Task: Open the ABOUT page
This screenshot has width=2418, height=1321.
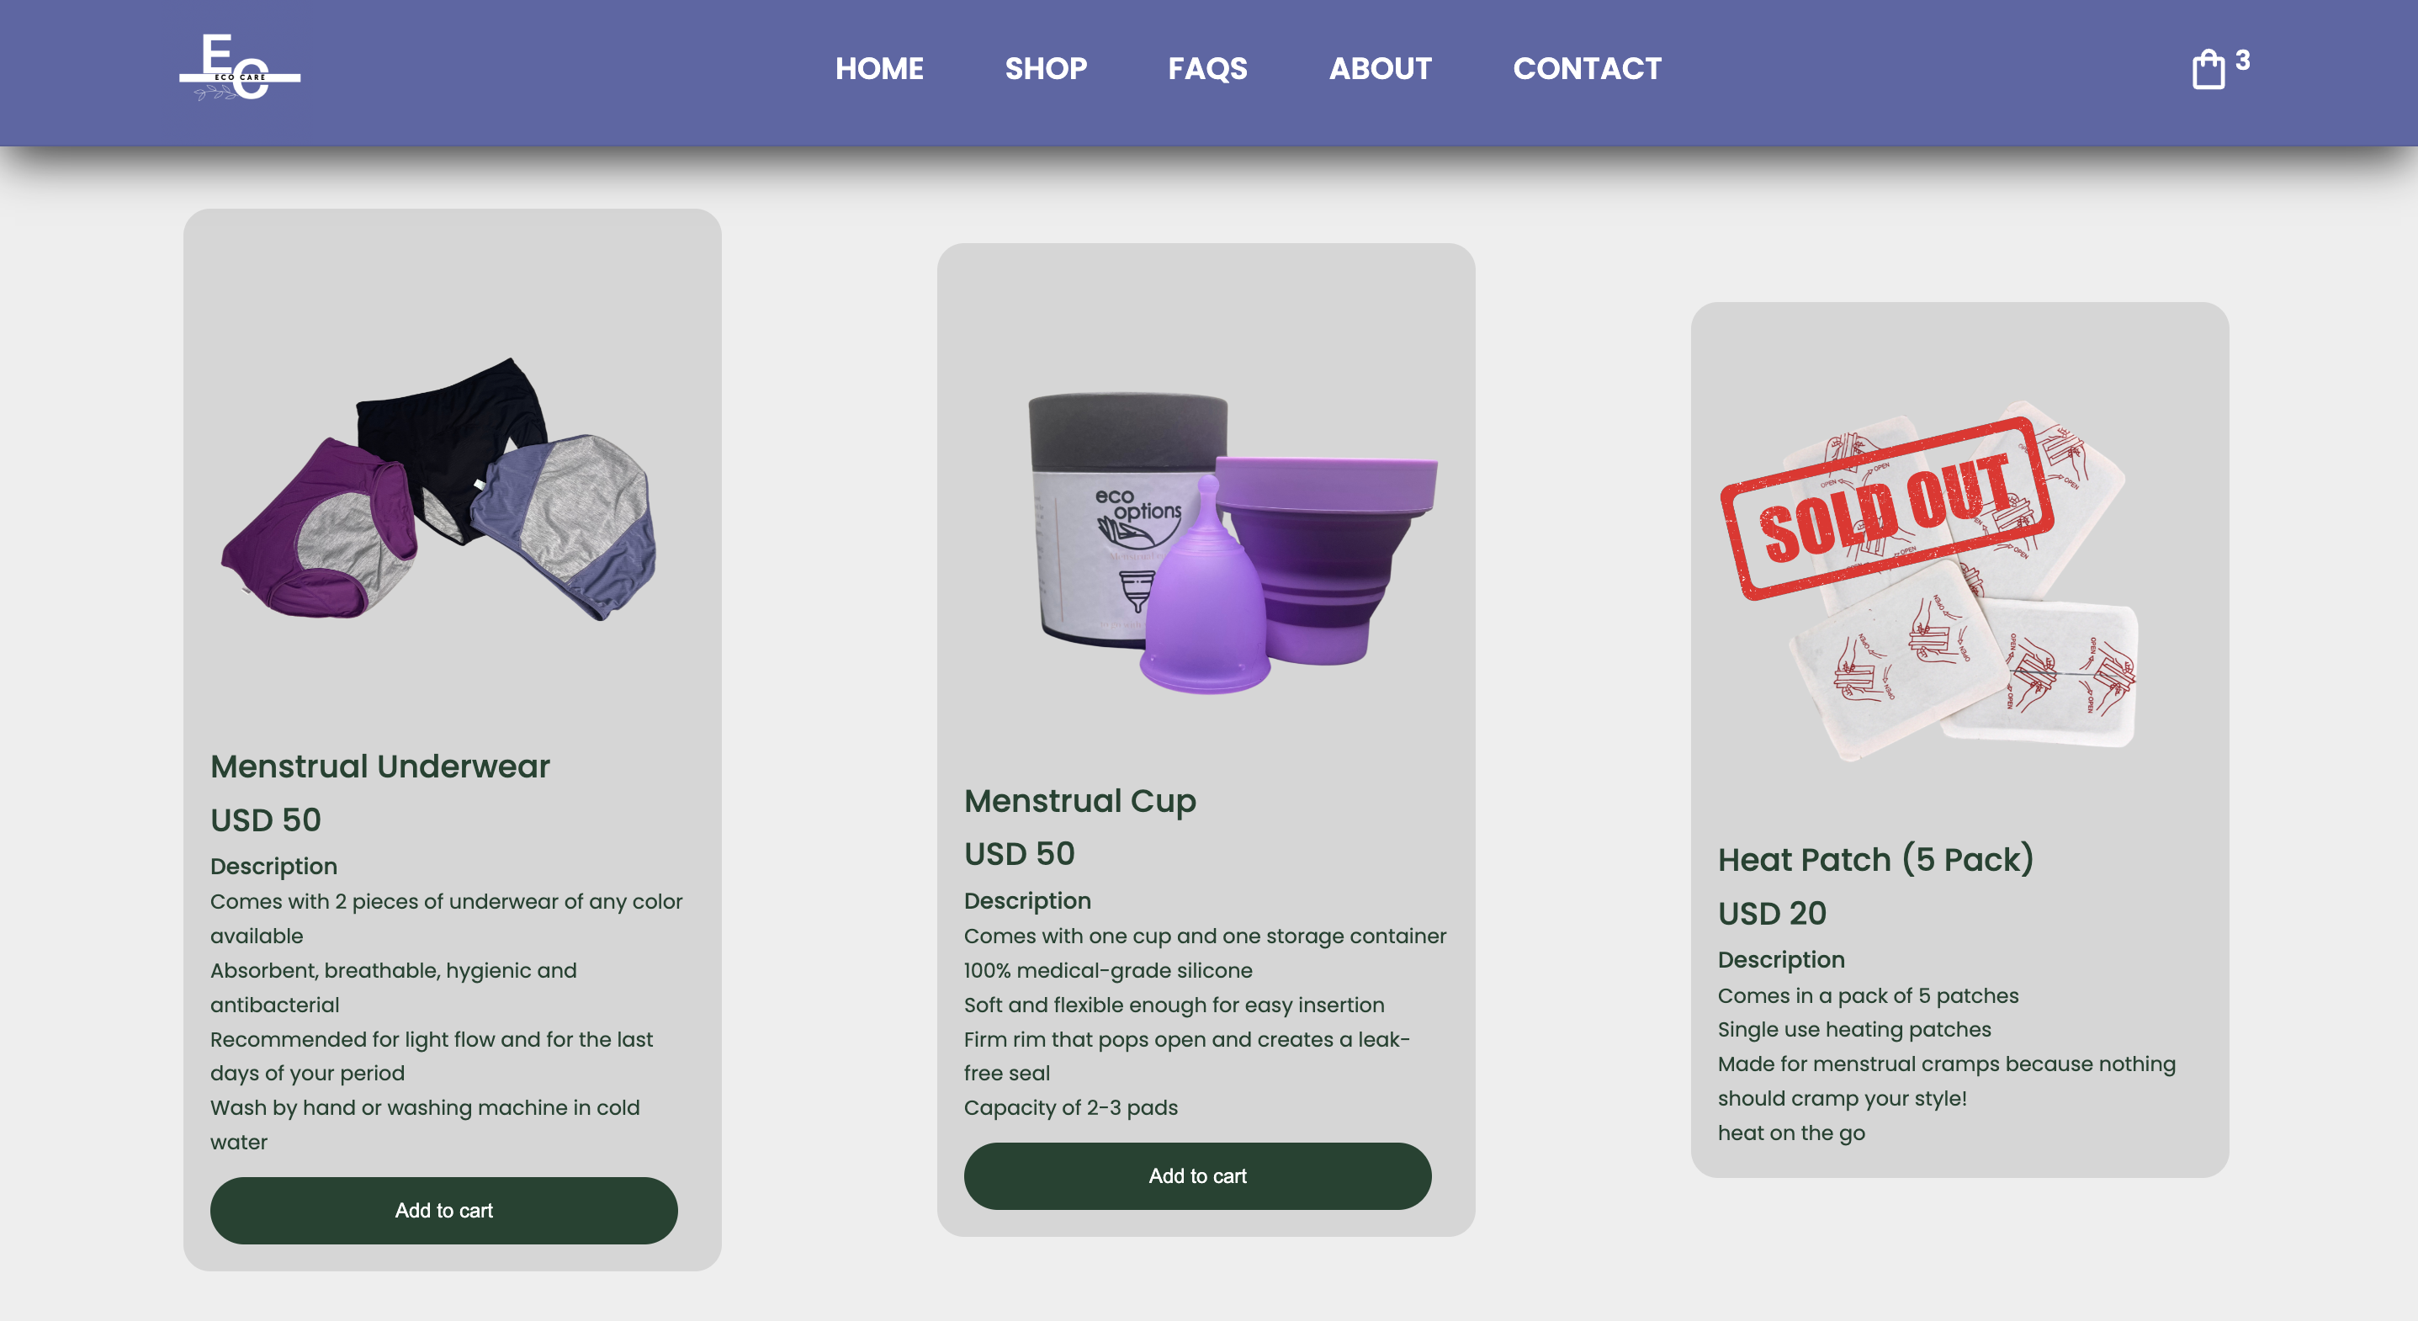Action: click(x=1380, y=68)
